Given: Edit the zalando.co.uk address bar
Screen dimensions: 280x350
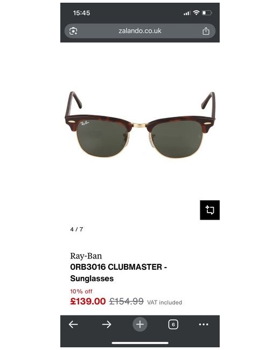Looking at the screenshot, I should click(140, 31).
